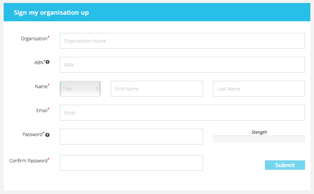Viewport: 314px width, 194px height.
Task: Click the Name label
Action: click(41, 87)
